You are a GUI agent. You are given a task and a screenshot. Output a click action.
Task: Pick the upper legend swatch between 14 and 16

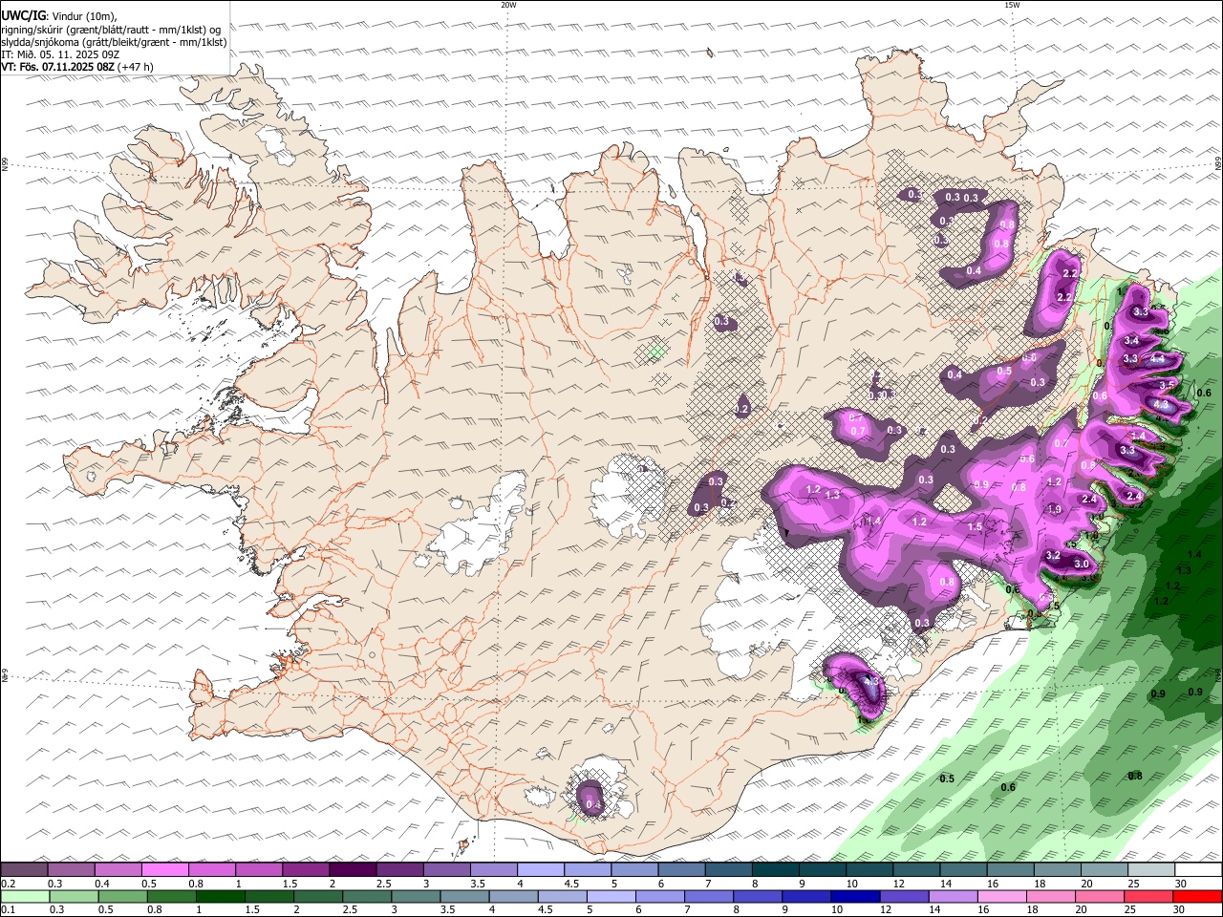[x=963, y=870]
